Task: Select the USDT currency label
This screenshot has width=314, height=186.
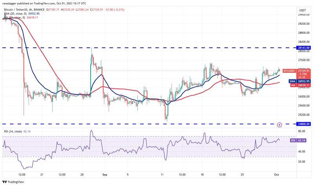Action: [x=302, y=10]
